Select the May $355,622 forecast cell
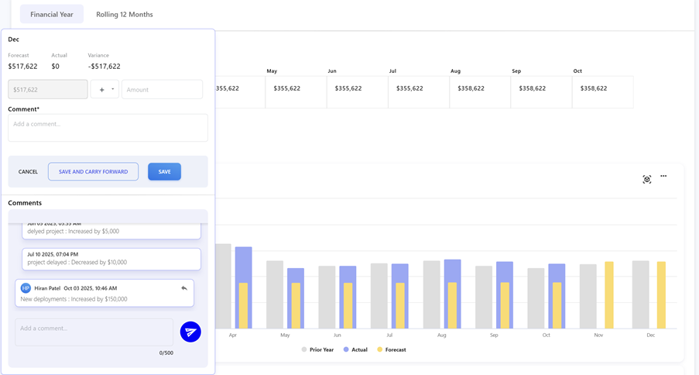This screenshot has width=699, height=375. pos(296,92)
